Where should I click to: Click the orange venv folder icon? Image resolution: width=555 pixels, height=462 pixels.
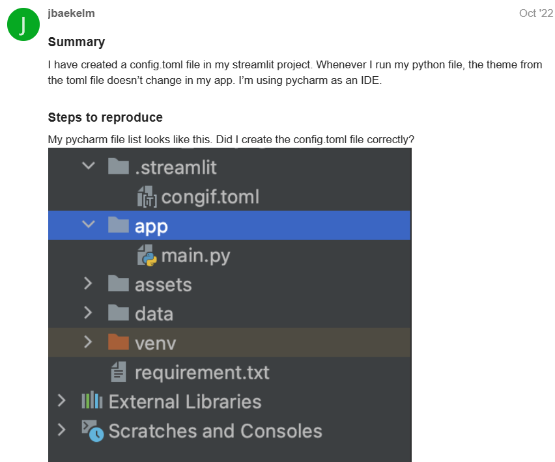click(118, 342)
